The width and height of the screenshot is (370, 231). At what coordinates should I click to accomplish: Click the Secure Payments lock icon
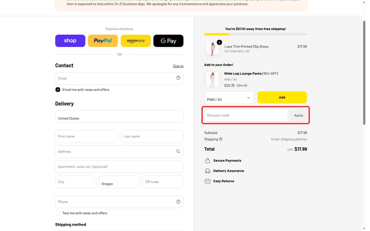click(x=207, y=161)
